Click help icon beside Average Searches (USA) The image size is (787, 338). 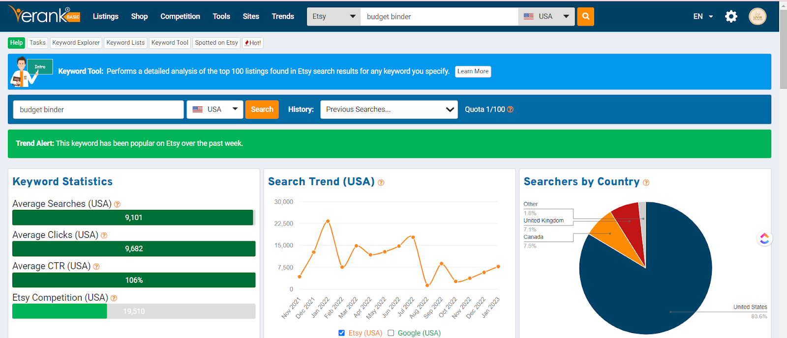click(117, 204)
